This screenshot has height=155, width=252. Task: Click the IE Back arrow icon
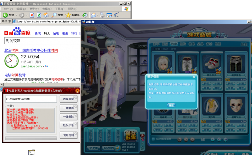tap(5, 15)
